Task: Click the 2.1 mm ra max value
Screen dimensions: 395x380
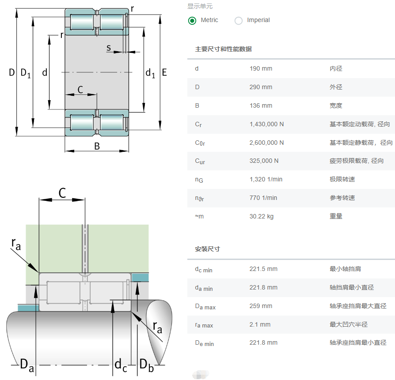Action: [x=260, y=325]
